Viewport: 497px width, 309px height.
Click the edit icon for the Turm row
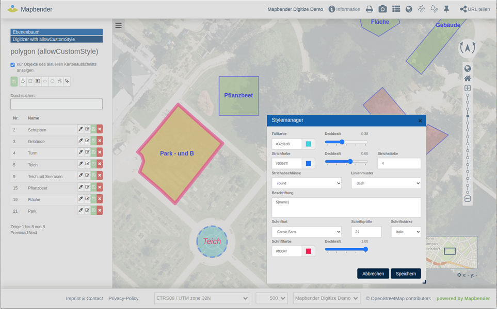coord(87,152)
